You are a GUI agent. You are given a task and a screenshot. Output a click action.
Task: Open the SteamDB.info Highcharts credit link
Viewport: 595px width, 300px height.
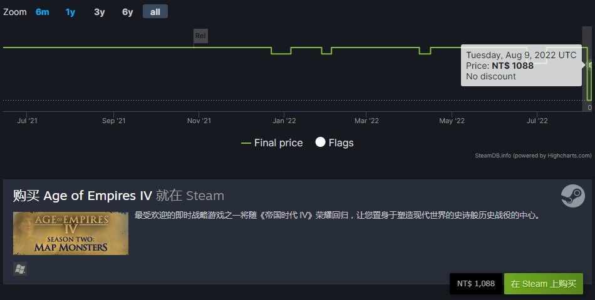tap(533, 155)
